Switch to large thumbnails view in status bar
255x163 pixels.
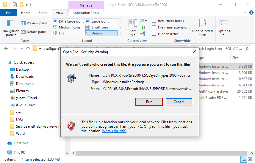(x=251, y=159)
